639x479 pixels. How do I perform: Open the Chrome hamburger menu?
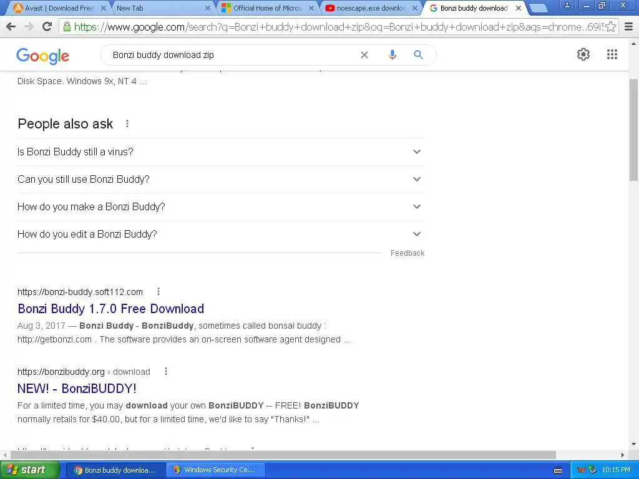pos(629,27)
